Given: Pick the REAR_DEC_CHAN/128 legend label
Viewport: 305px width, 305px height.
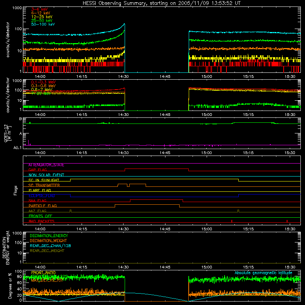Looking at the screenshot, I should coord(50,246).
